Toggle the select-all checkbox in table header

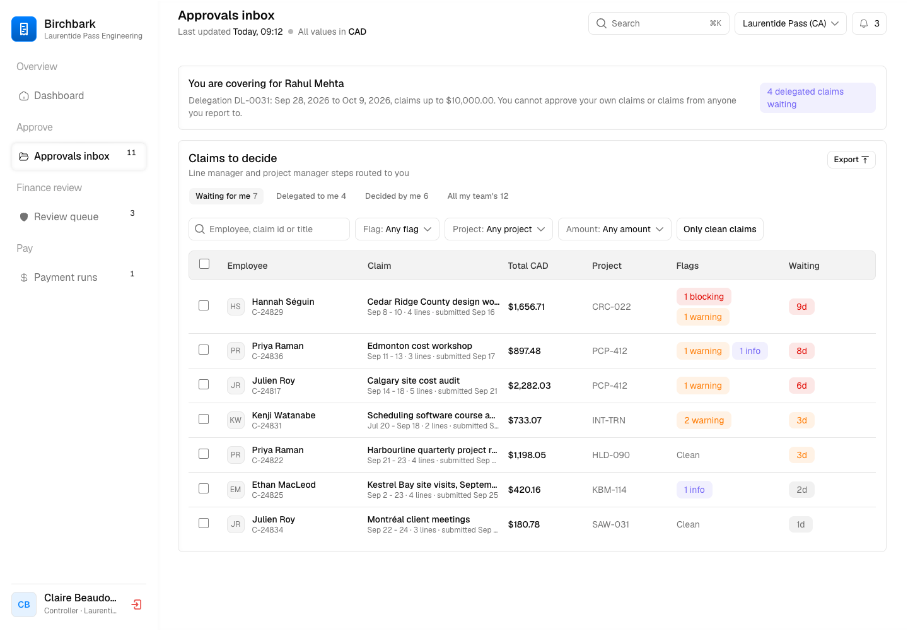tap(204, 264)
